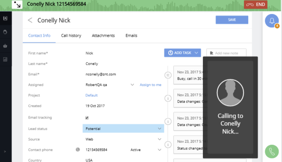Click the caller avatar in calling popup
The width and height of the screenshot is (282, 162).
tap(230, 93)
